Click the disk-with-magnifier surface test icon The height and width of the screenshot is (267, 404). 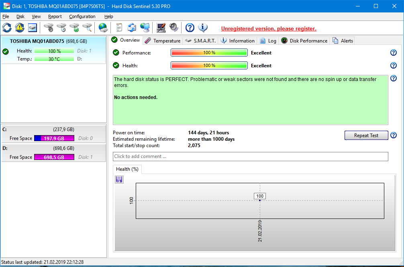click(87, 28)
